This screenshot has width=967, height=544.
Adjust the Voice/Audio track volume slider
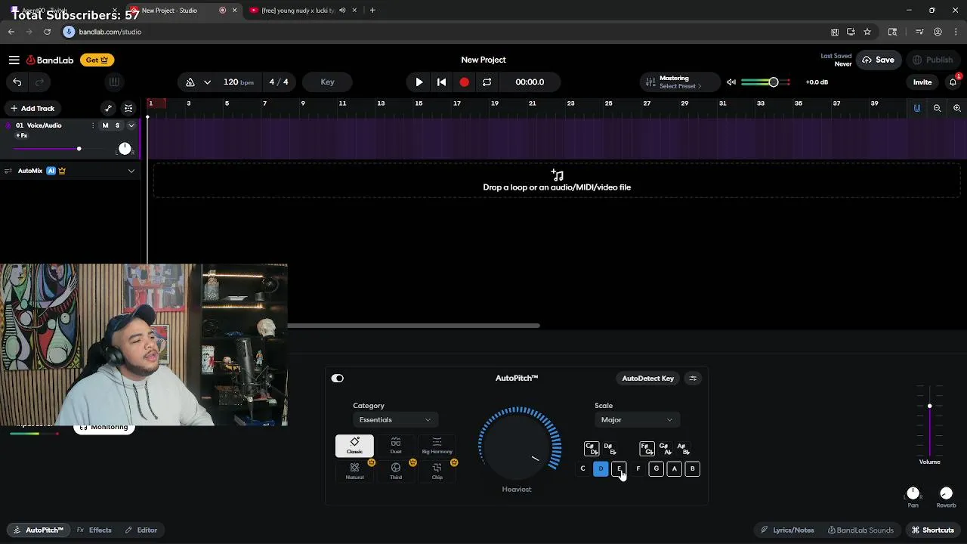tap(79, 149)
